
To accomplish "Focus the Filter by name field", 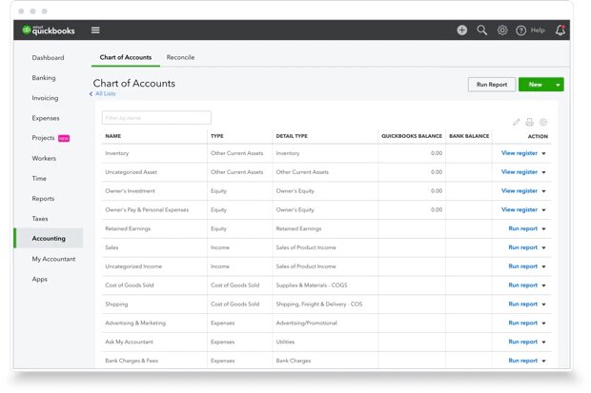I will (156, 118).
